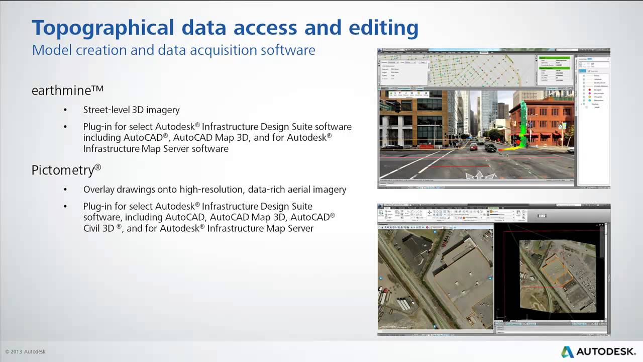Click the red dot layer in earthmine panel
Screen dimensions: 643x362
[x=590, y=90]
